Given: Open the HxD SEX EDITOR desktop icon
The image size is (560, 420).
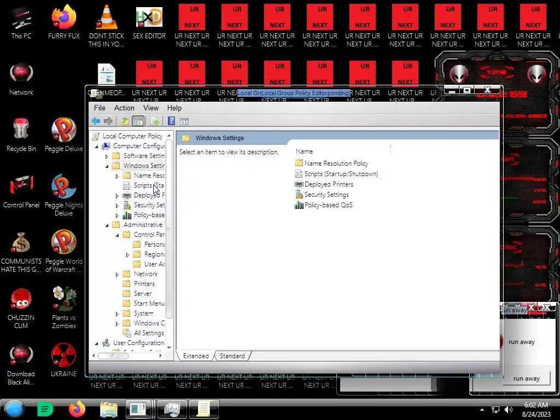Looking at the screenshot, I should click(149, 23).
